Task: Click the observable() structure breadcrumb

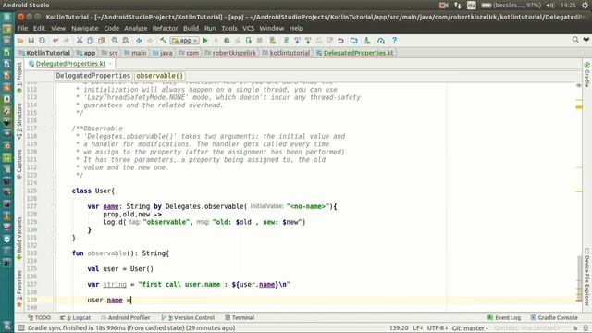Action: (159, 76)
